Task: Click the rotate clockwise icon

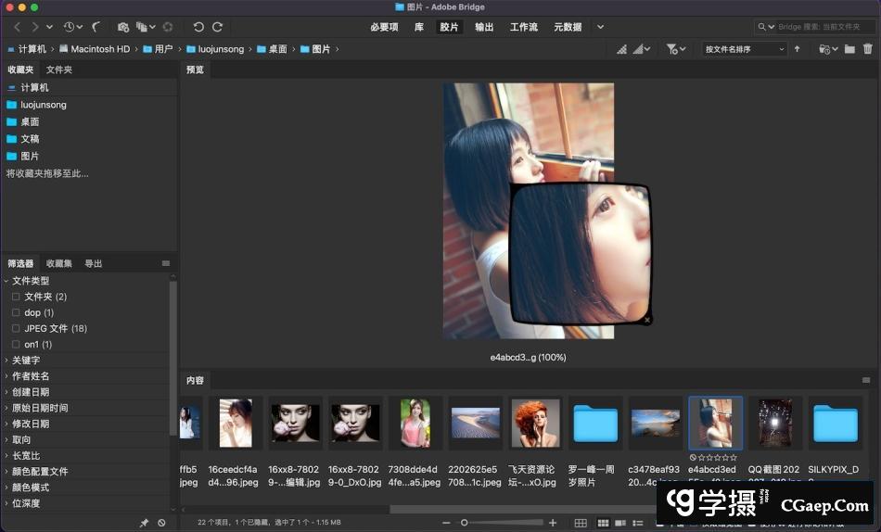Action: 218,28
